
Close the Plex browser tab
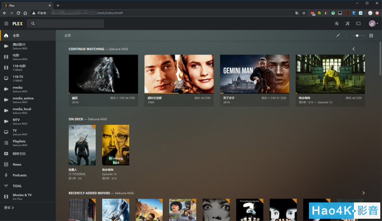tap(49, 6)
